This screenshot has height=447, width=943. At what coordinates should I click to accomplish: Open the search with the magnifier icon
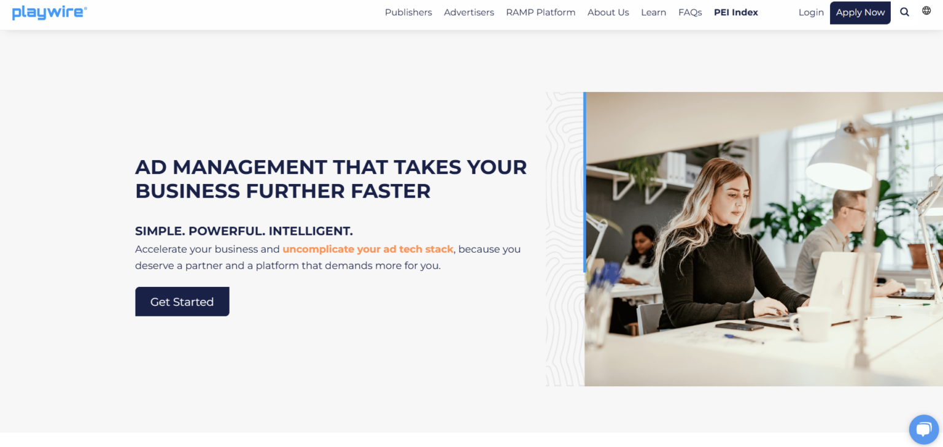click(904, 12)
